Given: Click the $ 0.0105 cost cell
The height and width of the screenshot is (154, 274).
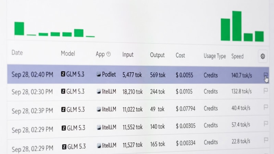Looking at the screenshot, I should coord(184,91).
